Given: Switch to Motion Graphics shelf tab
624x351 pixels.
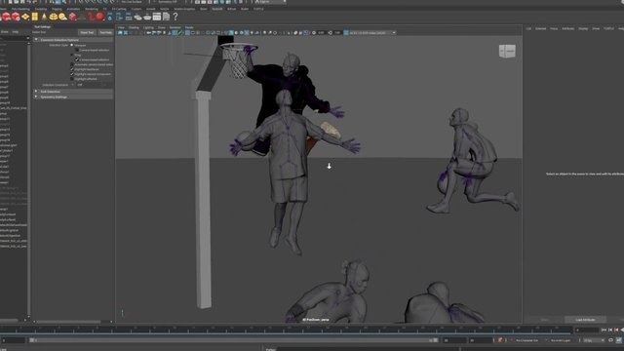Looking at the screenshot, I should tap(184, 9).
